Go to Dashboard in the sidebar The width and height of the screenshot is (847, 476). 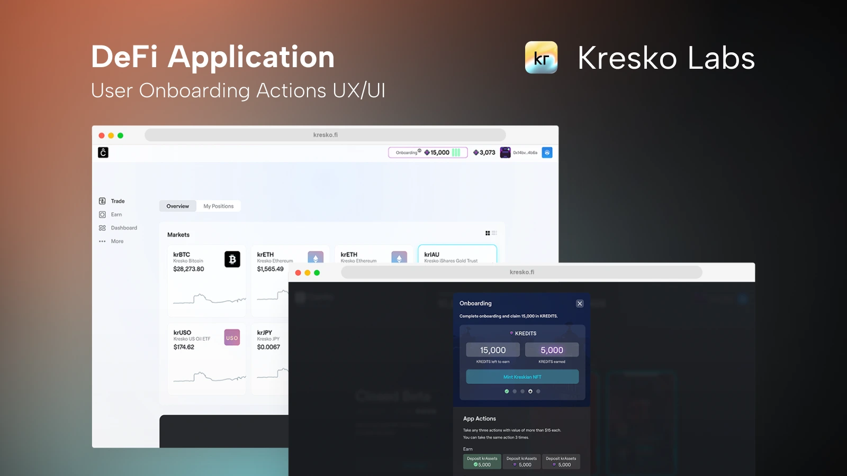118,228
